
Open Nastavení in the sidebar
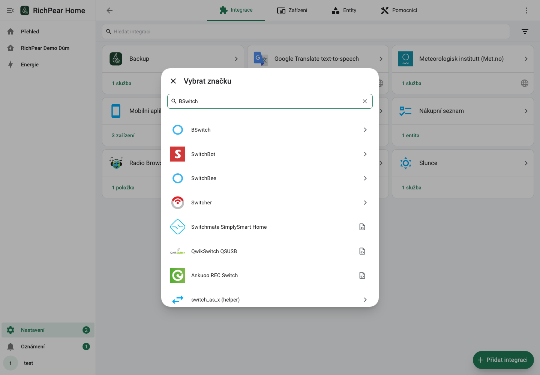pos(48,330)
